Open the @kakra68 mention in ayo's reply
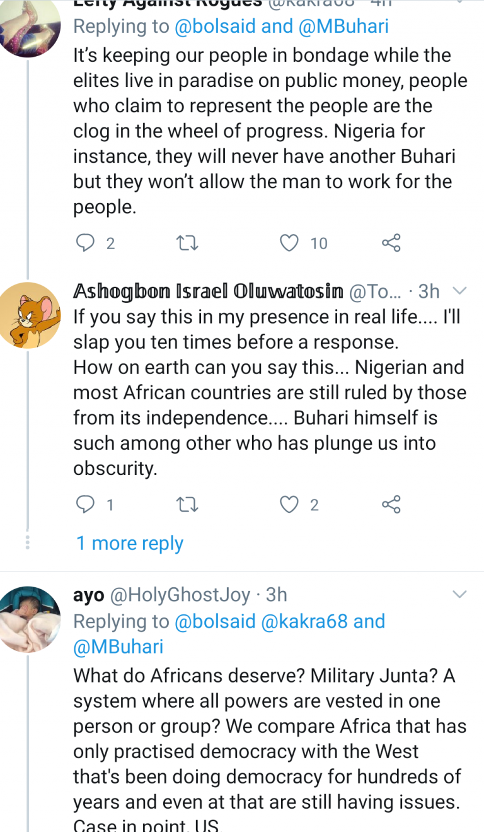Screen dimensions: 484x832 click(x=304, y=621)
